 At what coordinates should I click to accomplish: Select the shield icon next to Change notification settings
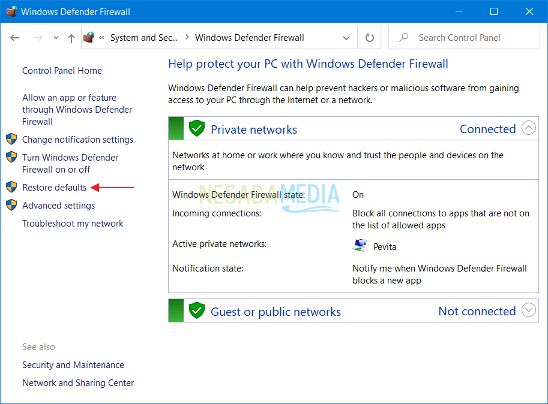pyautogui.click(x=12, y=139)
